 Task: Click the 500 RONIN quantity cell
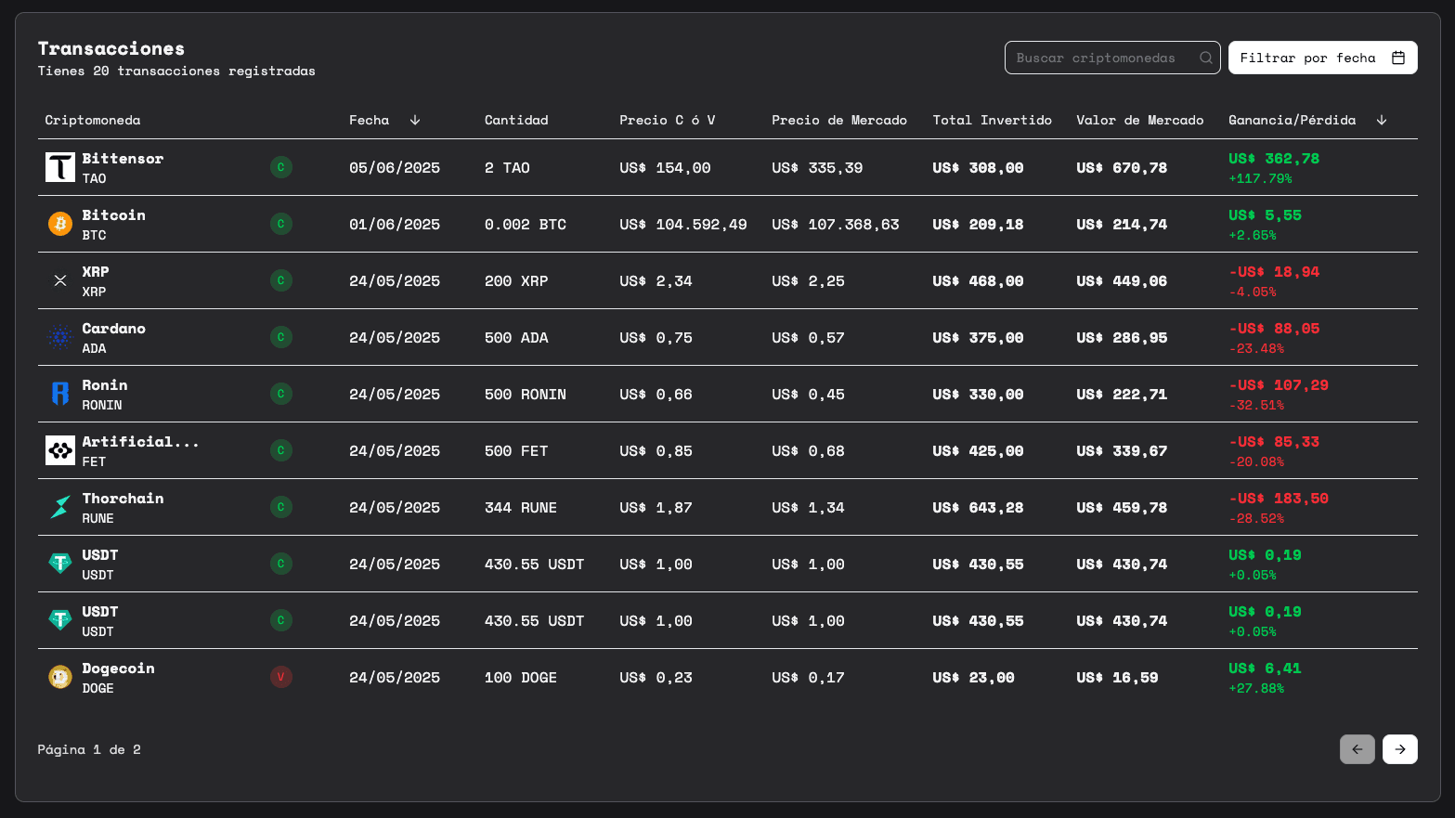(526, 395)
